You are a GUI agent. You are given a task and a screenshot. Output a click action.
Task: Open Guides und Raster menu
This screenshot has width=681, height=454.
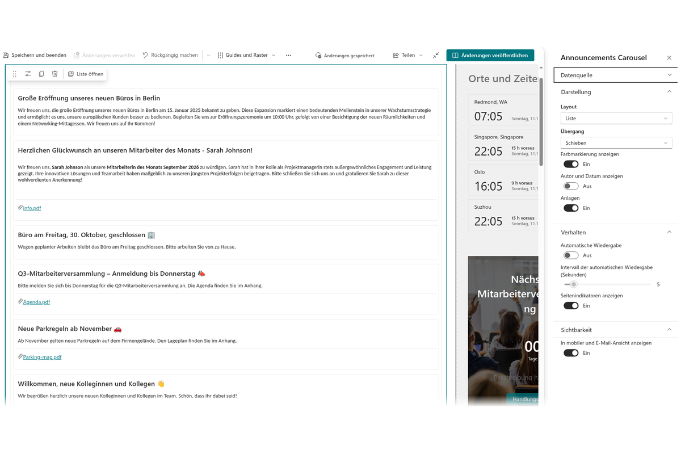pos(247,55)
